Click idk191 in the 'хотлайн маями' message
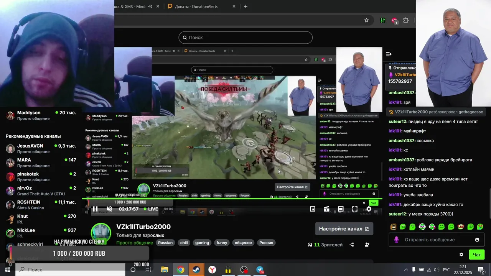 395,169
